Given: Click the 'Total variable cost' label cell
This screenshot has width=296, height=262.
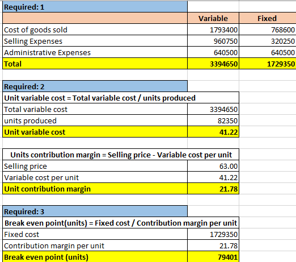Looking at the screenshot, I should point(95,109).
